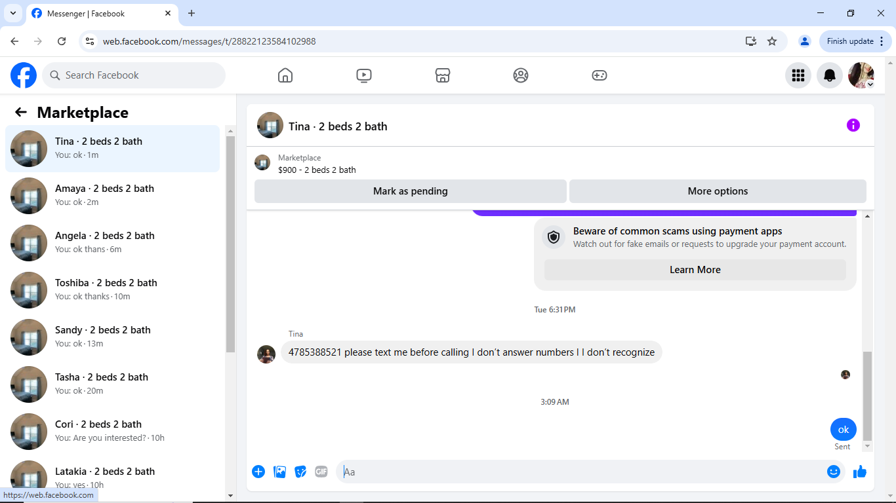Reload the browser page
The height and width of the screenshot is (503, 896).
click(62, 41)
